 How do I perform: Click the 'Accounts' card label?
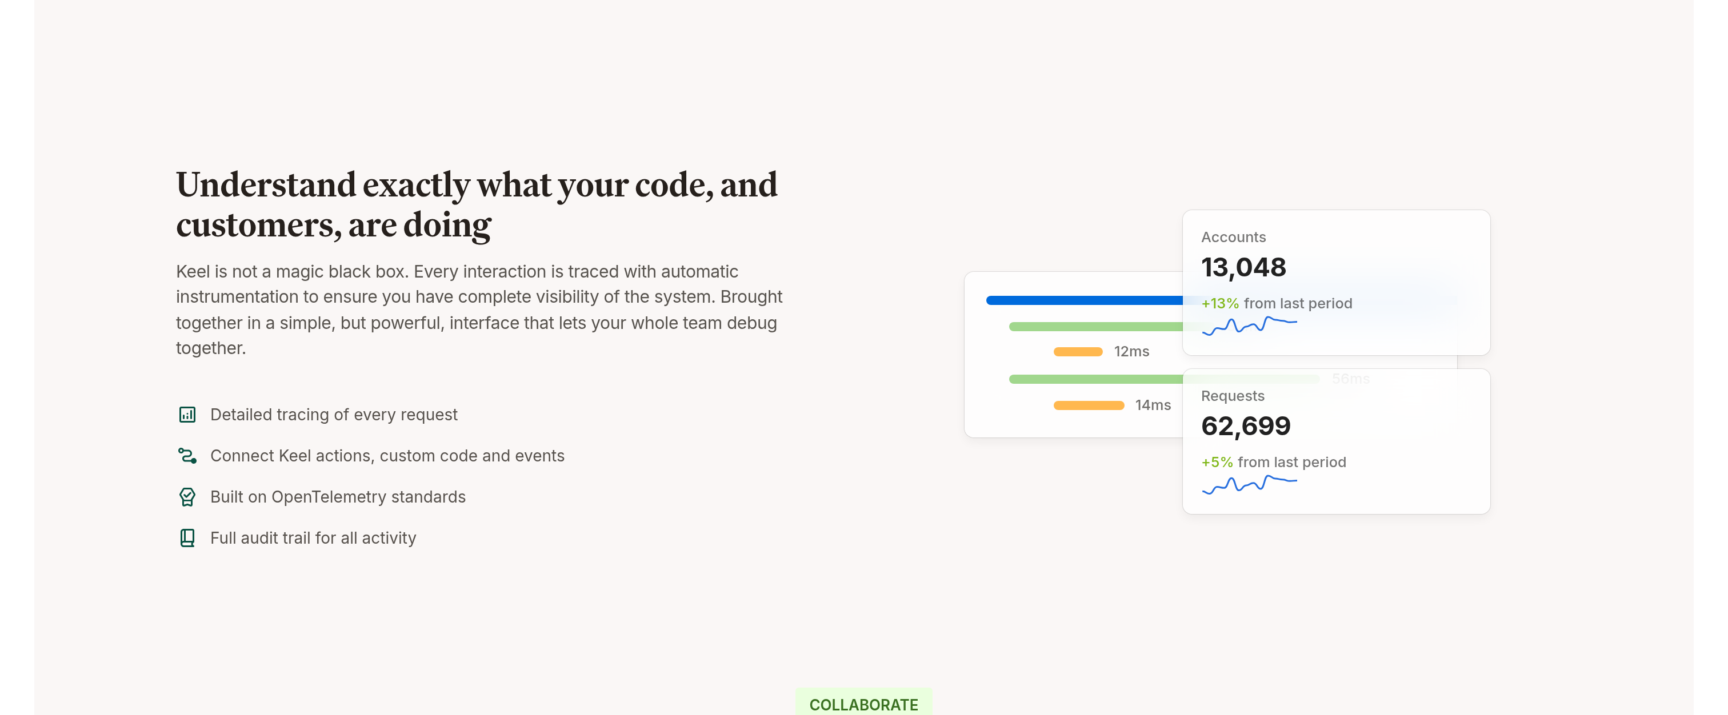click(x=1233, y=237)
